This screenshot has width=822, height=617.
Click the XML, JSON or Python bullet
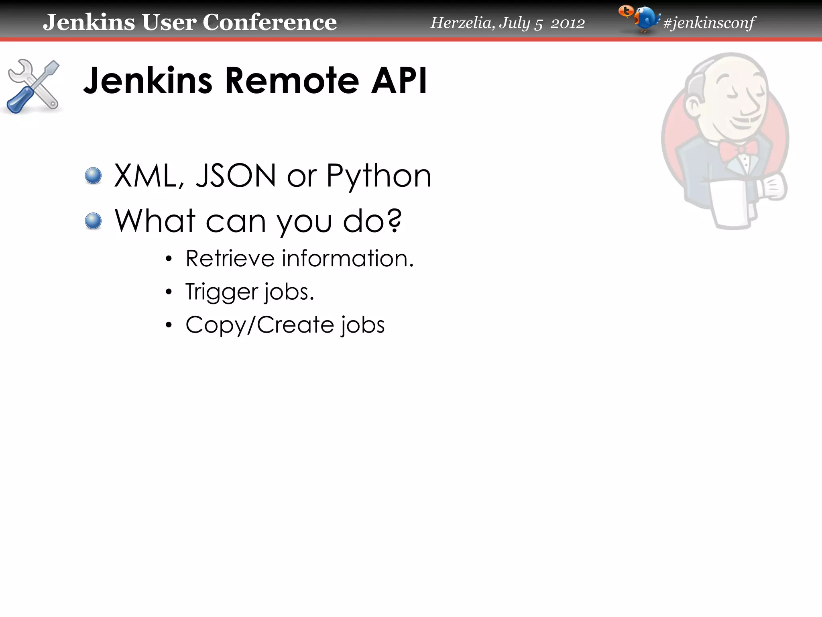tap(273, 176)
